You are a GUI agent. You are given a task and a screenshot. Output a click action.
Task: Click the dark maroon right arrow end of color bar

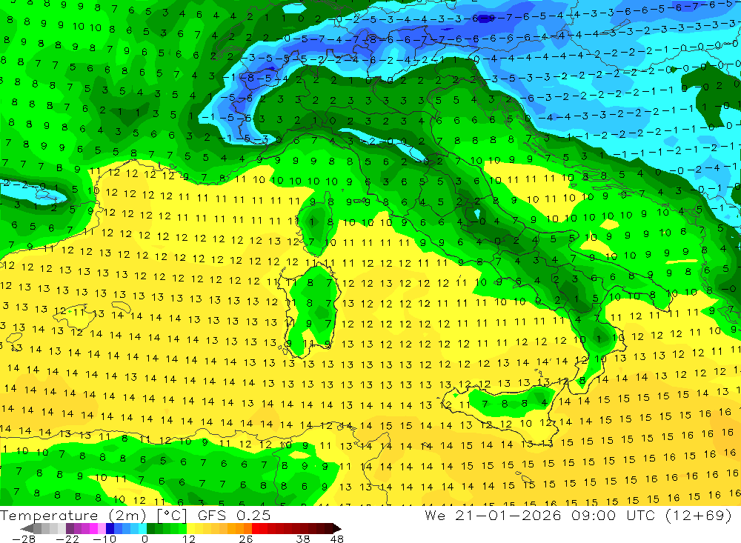pyautogui.click(x=336, y=528)
